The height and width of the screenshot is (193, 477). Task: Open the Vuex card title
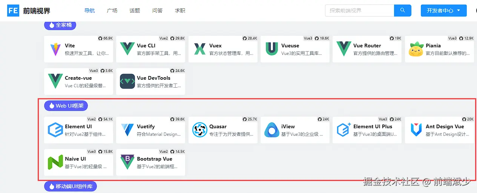[215, 46]
